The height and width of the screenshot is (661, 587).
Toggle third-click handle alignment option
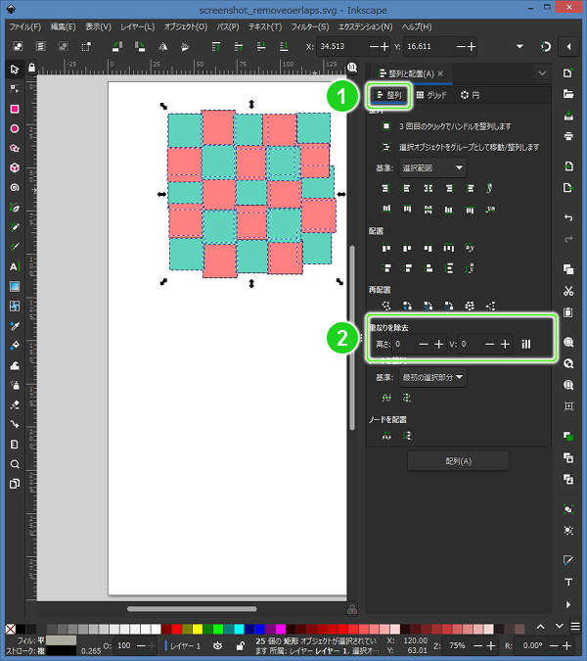[x=386, y=125]
